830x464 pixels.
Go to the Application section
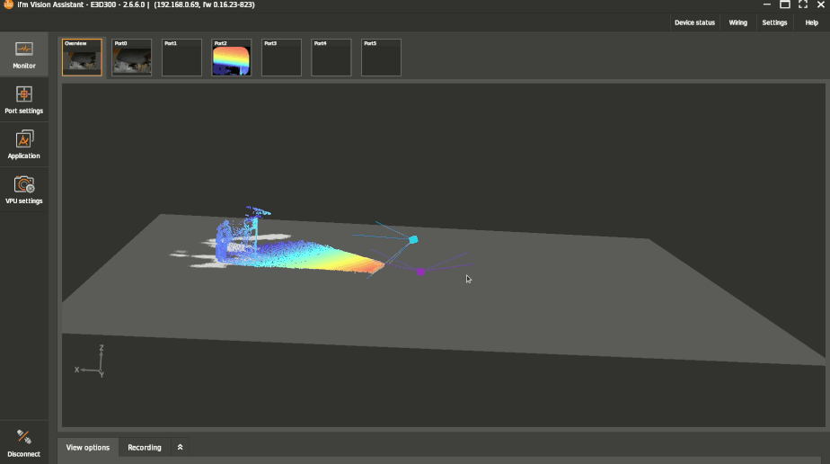pos(24,144)
